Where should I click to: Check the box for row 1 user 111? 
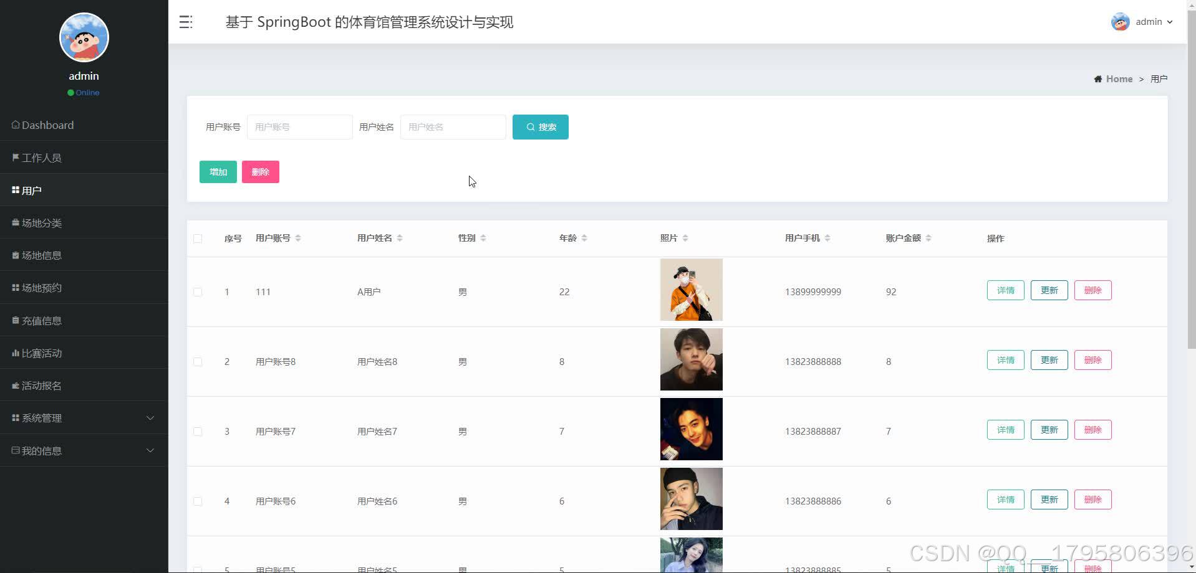[x=198, y=292]
